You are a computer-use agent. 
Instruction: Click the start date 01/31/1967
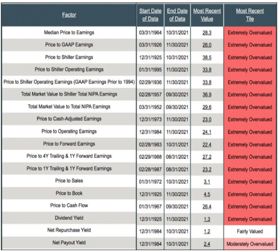pos(150,207)
